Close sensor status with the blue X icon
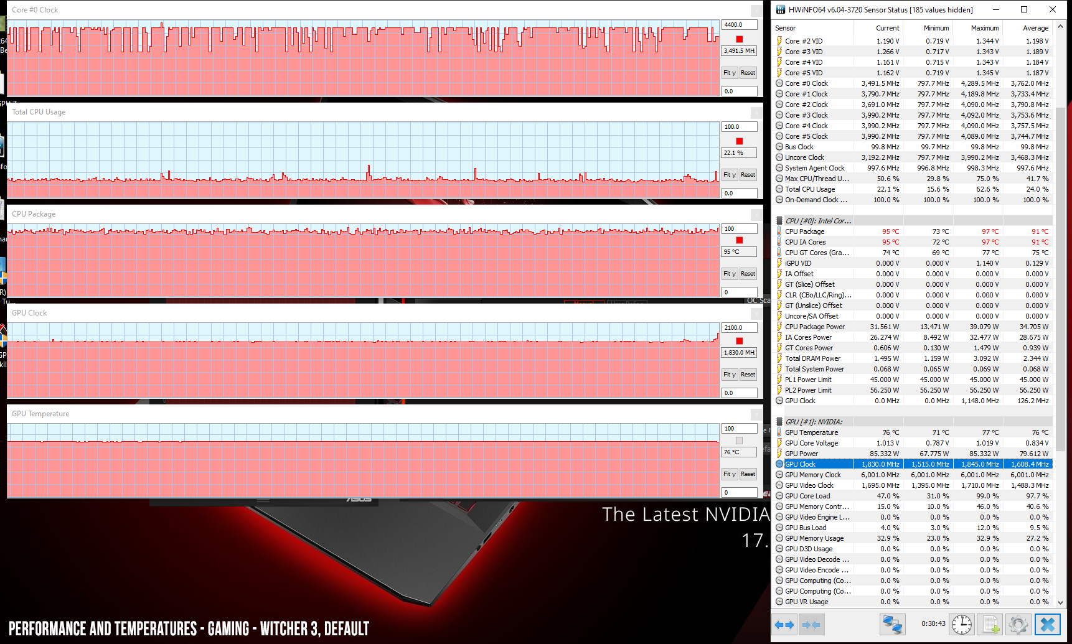1072x644 pixels. click(1047, 624)
